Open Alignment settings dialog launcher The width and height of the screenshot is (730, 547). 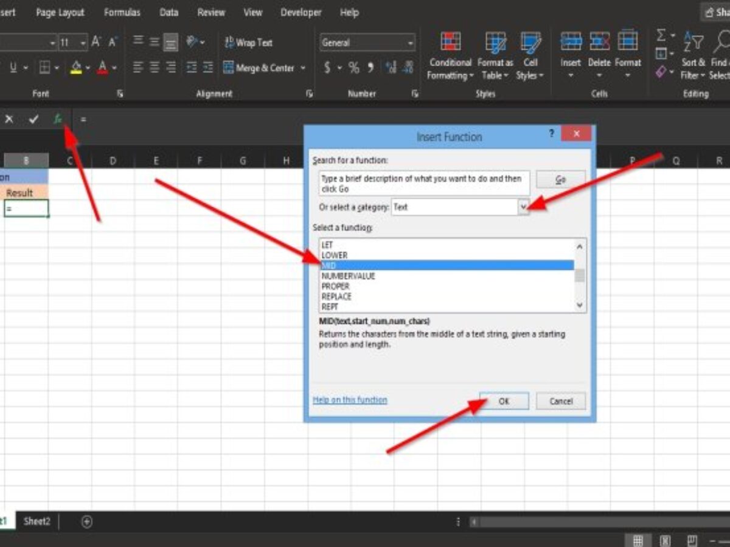coord(310,94)
